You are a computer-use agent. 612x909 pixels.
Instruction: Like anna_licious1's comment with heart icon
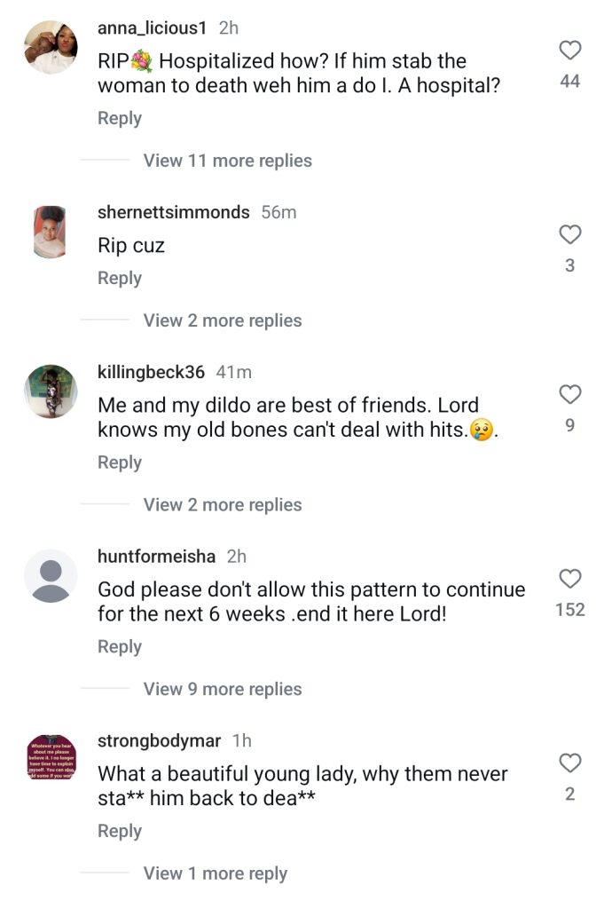pyautogui.click(x=569, y=51)
